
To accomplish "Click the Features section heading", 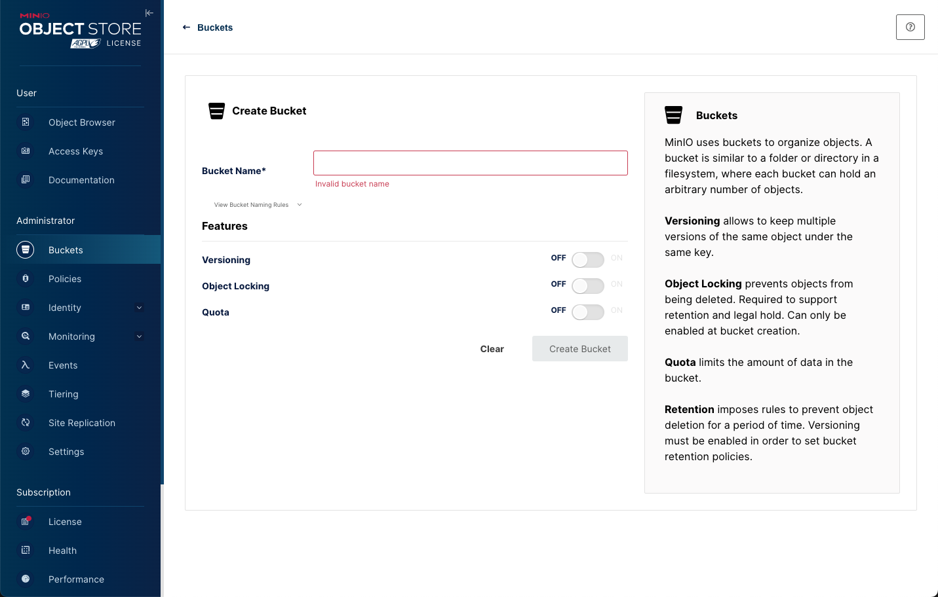I will click(225, 226).
